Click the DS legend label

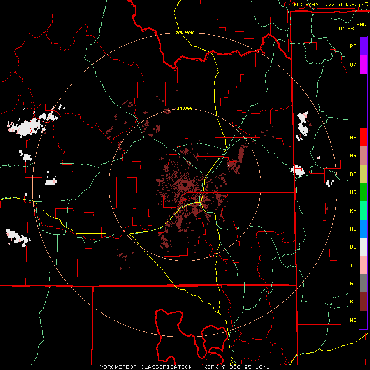(353, 247)
